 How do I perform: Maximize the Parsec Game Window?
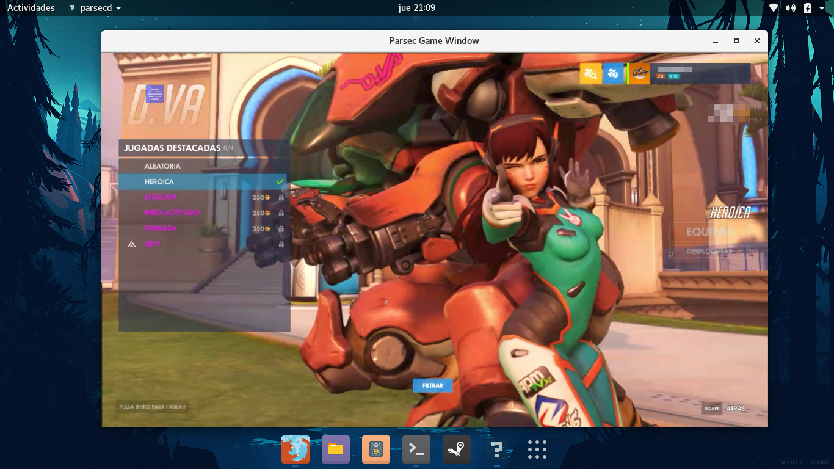[x=736, y=41]
